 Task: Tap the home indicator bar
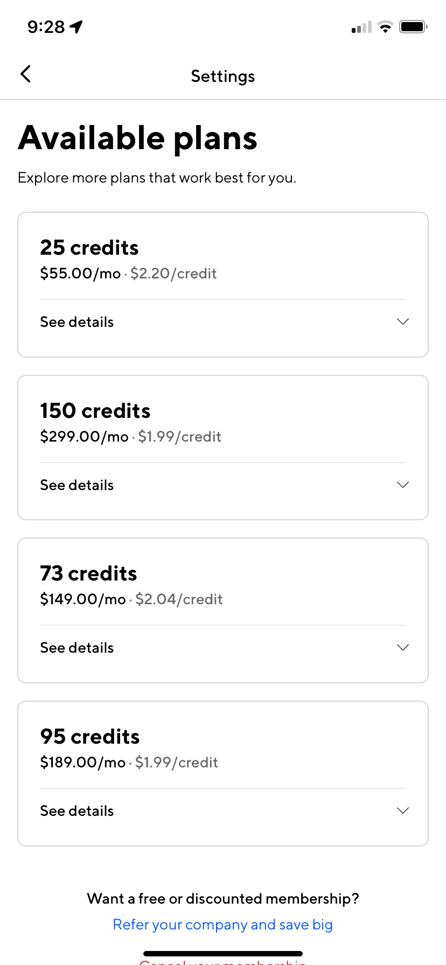pyautogui.click(x=222, y=954)
